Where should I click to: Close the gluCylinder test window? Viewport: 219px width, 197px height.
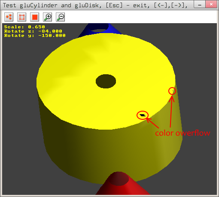click(x=211, y=4)
